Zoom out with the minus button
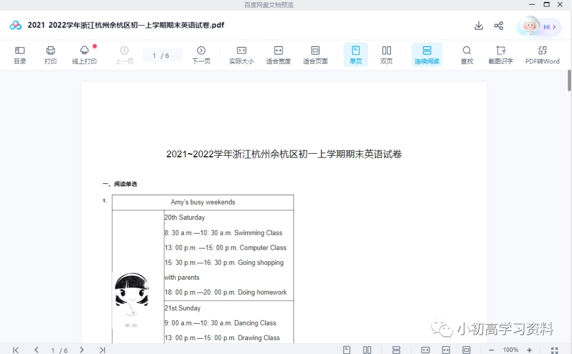Screen dimensions: 572x354 click(491, 350)
